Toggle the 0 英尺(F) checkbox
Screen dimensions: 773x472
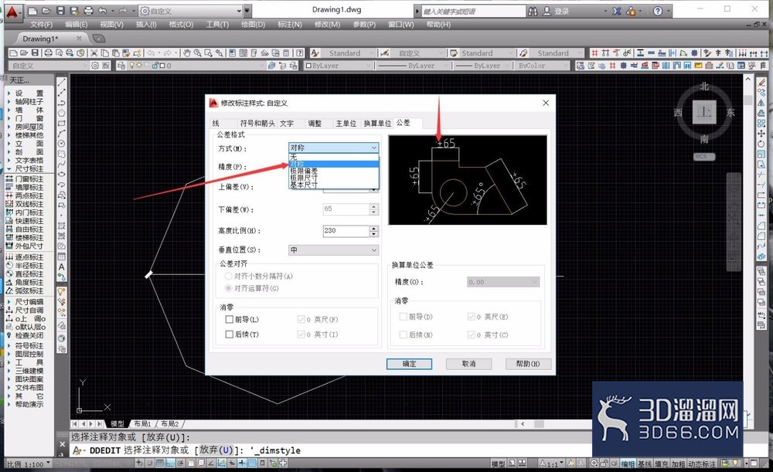pos(301,319)
